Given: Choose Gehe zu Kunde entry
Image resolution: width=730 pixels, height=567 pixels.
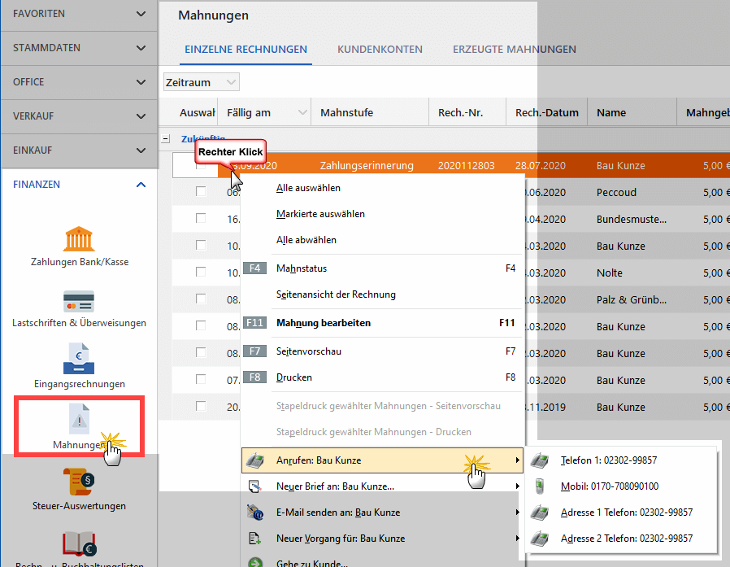Looking at the screenshot, I should tap(382, 561).
